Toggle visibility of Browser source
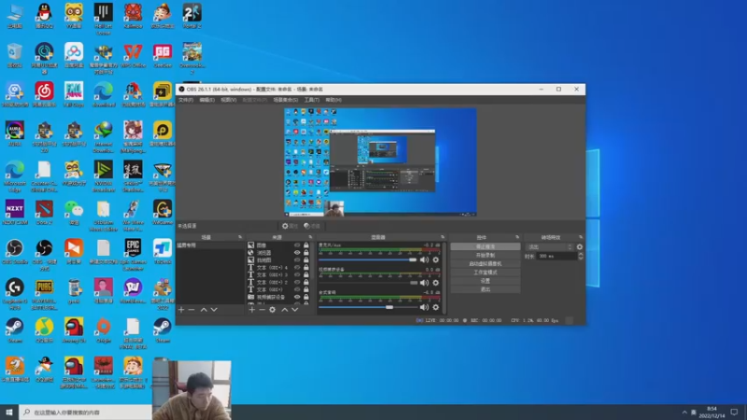Viewport: 747px width, 420px height. click(x=297, y=252)
